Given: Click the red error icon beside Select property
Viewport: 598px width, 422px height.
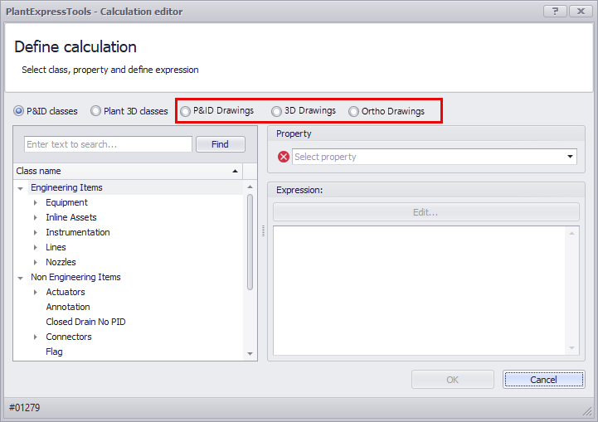Looking at the screenshot, I should pyautogui.click(x=284, y=157).
